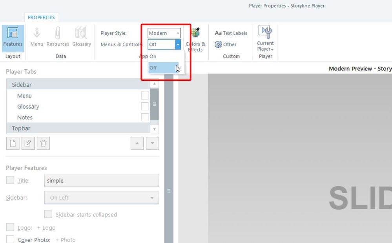This screenshot has height=243, width=392.
Task: Move selected tab down
Action: (x=152, y=143)
